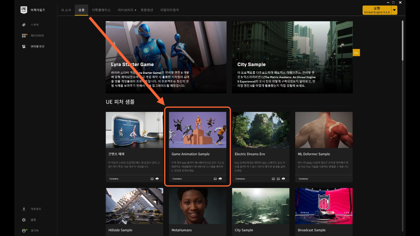420x236 pixels.
Task: Click cloud icon on Electric Dreams Env card
Action: coord(283,179)
